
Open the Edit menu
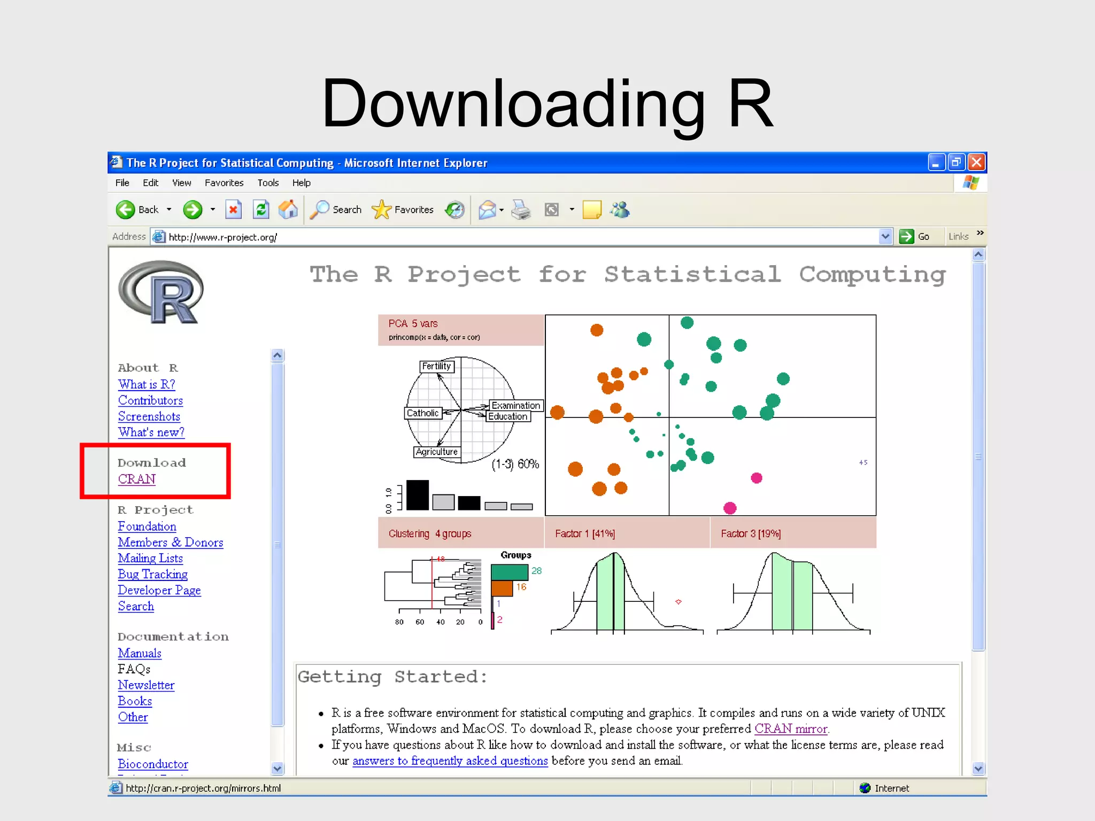[150, 183]
